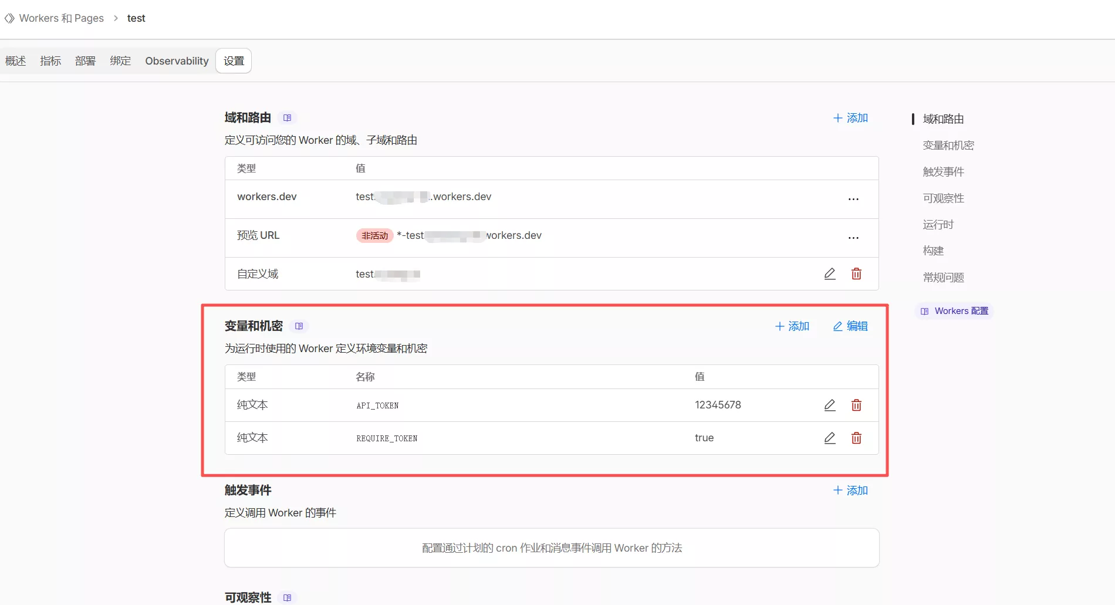Open docs icon next to 域和路由 heading

click(x=287, y=118)
